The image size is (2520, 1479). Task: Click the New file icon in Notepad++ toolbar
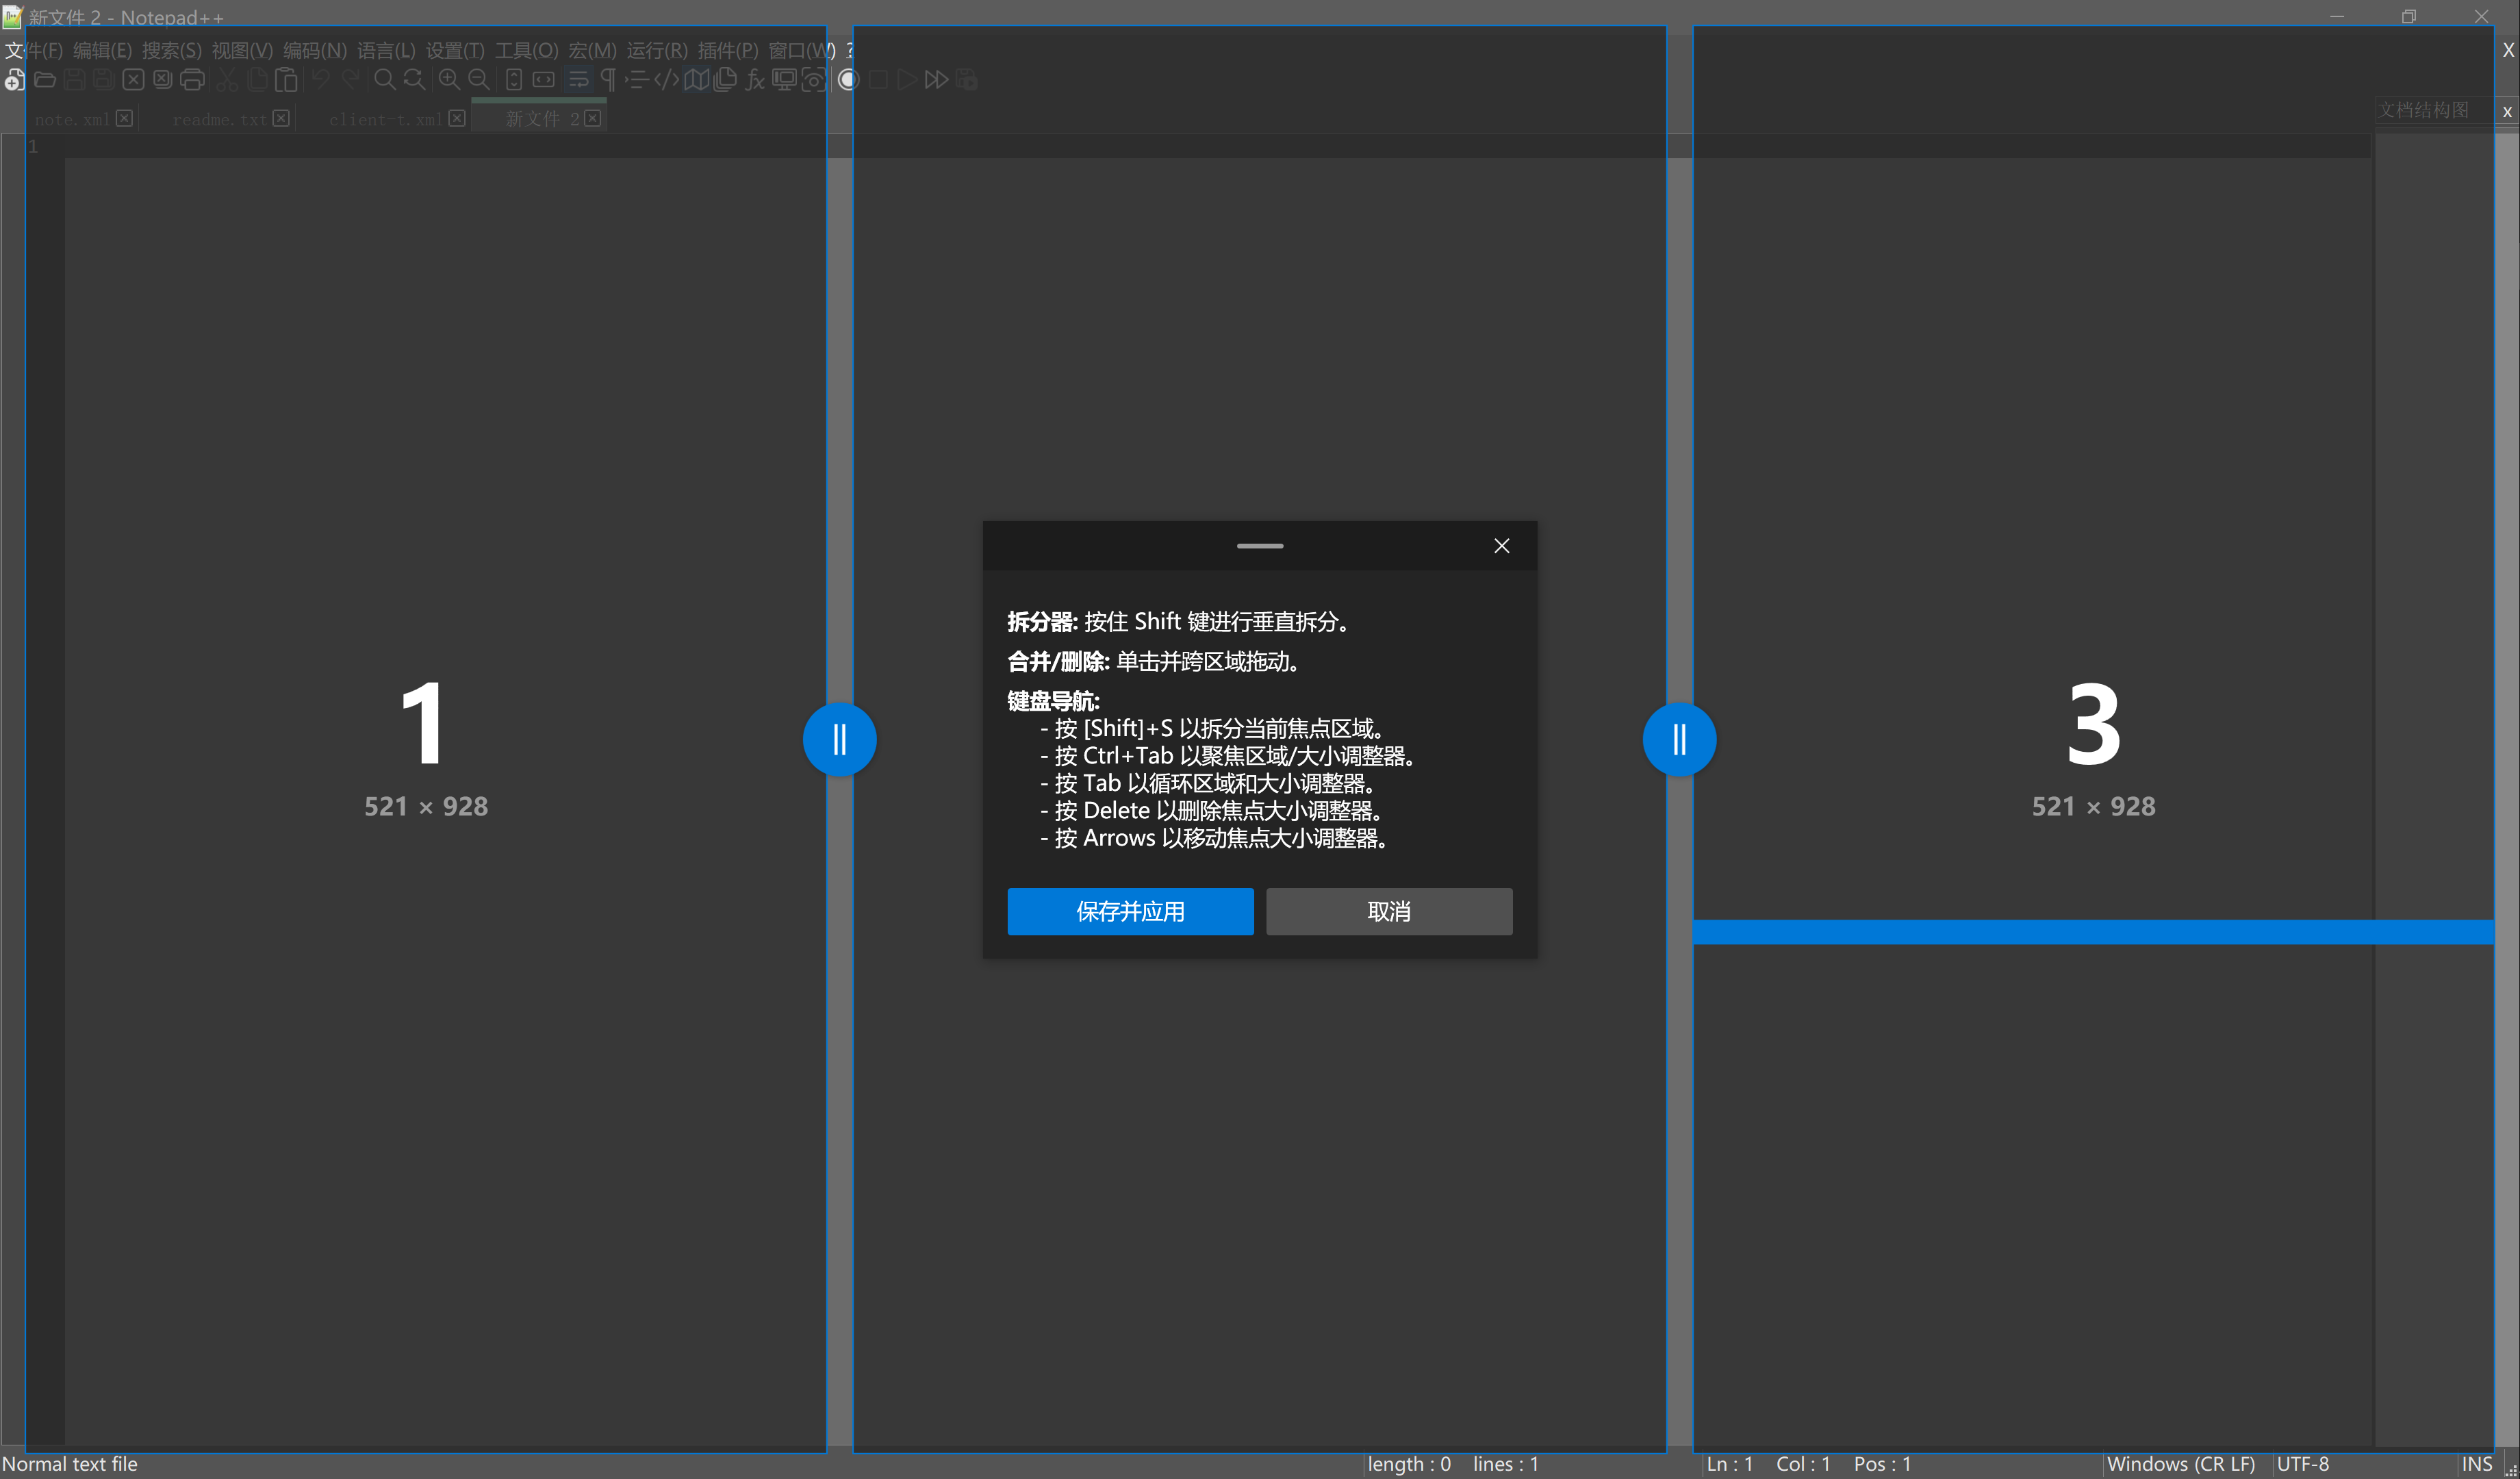(x=15, y=80)
